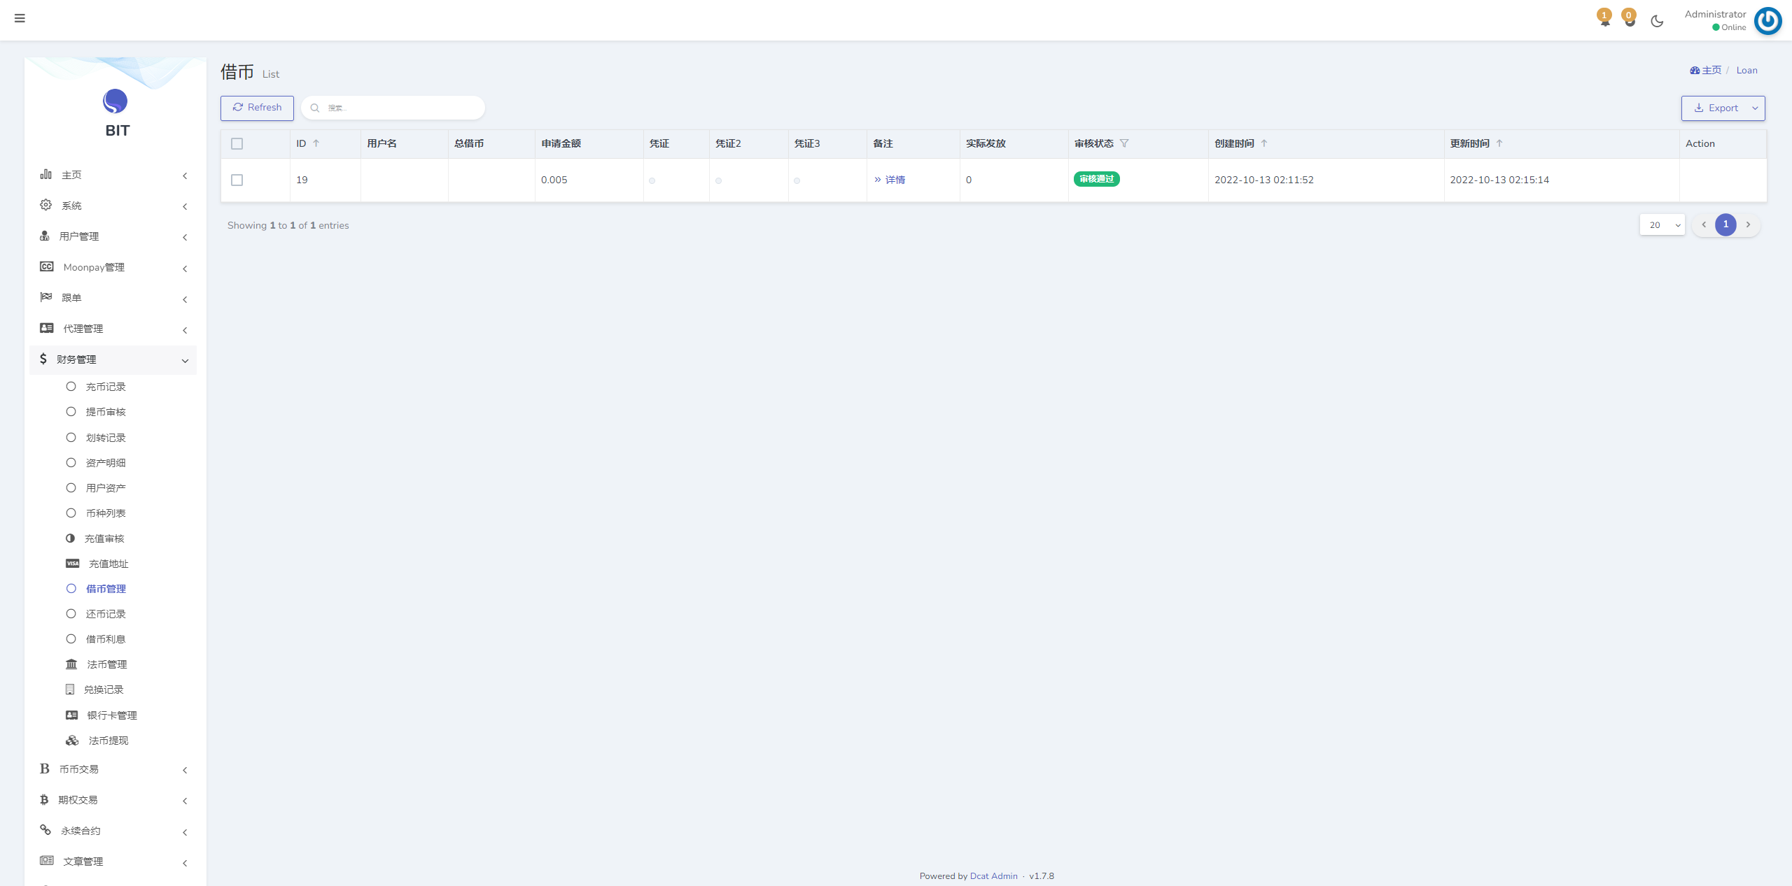Viewport: 1792px width, 886px height.
Task: Toggle dark mode moon icon
Action: (1657, 21)
